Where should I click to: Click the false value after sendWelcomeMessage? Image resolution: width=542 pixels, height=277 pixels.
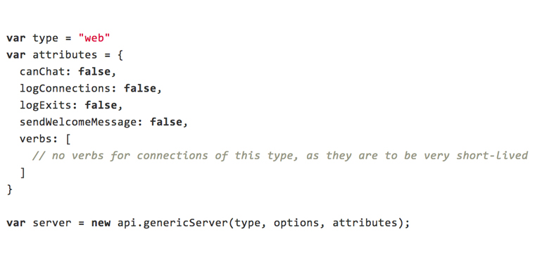coord(165,122)
